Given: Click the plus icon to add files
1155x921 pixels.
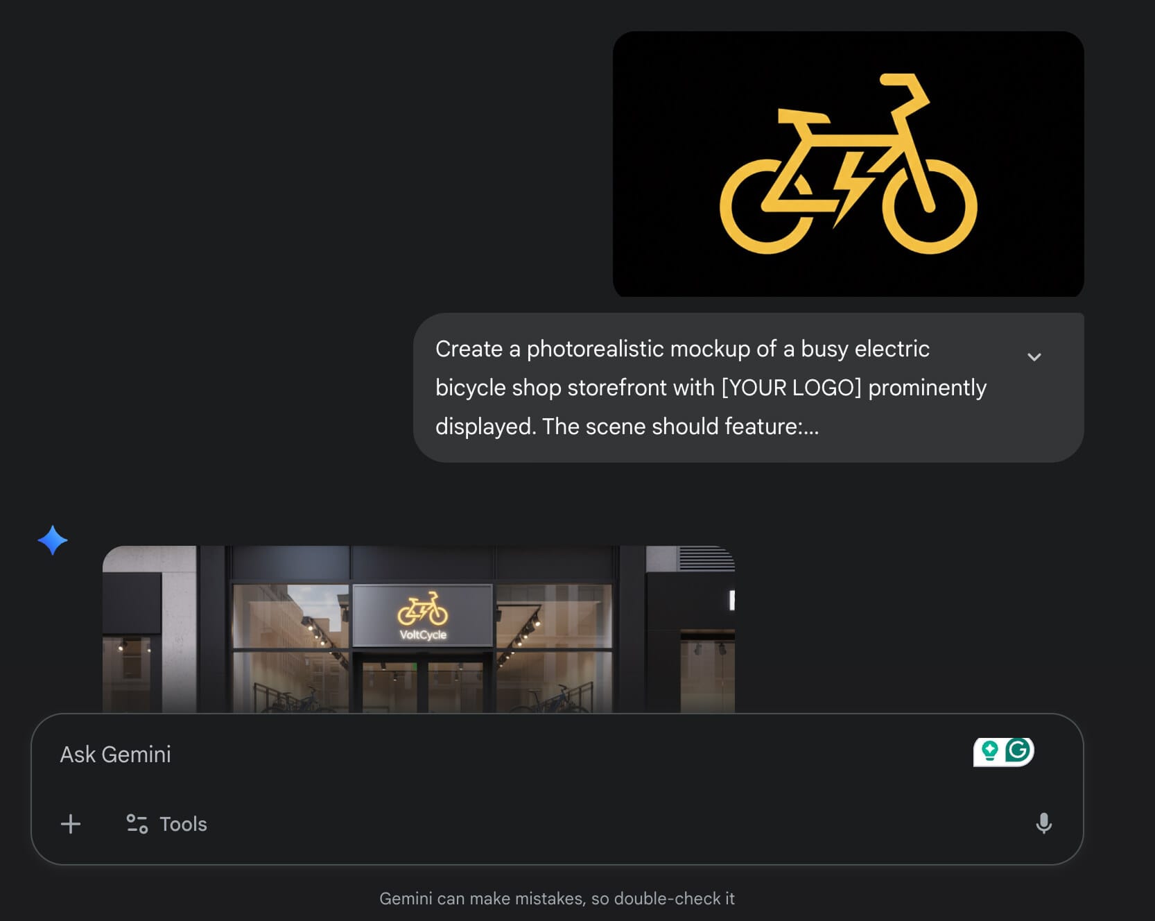Looking at the screenshot, I should coord(71,824).
